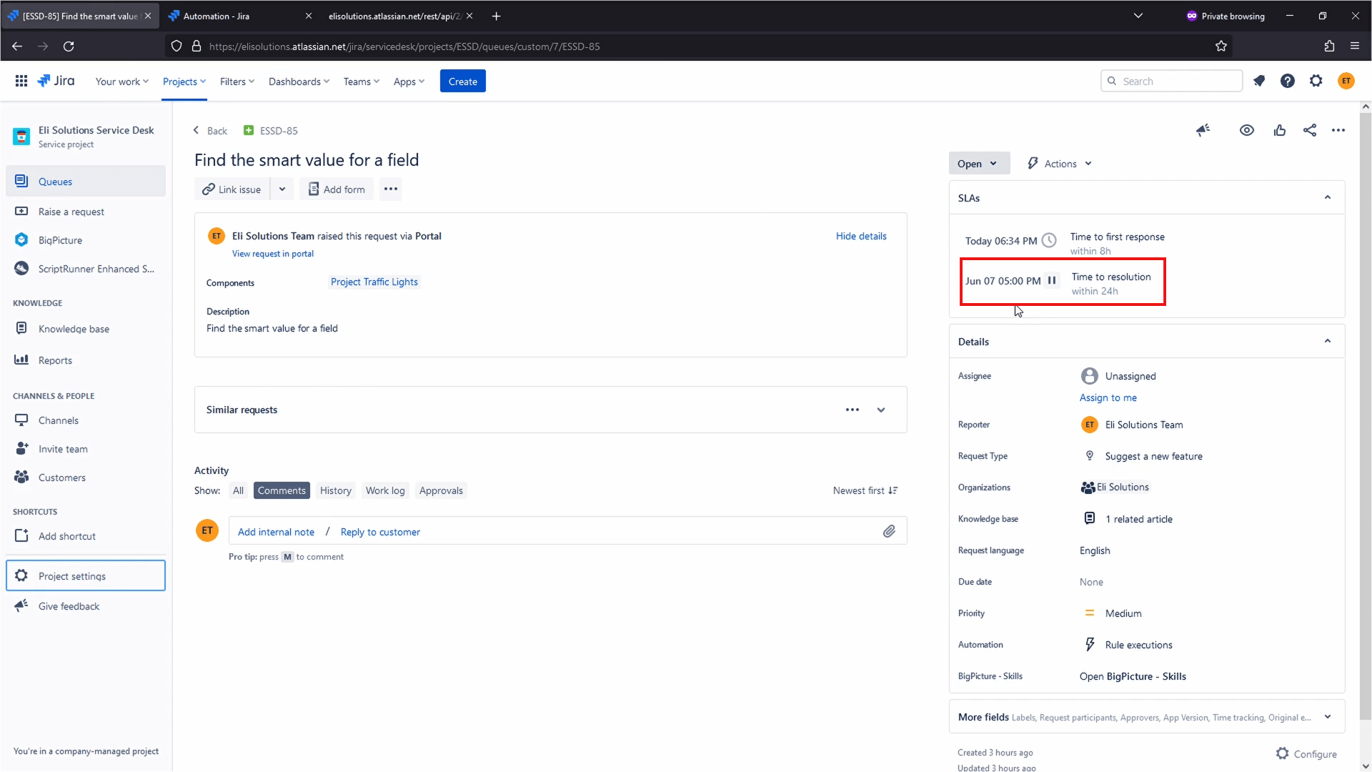Open ScriptRunner Enhanced from the sidebar
Viewport: 1372px width, 772px height.
click(x=96, y=268)
